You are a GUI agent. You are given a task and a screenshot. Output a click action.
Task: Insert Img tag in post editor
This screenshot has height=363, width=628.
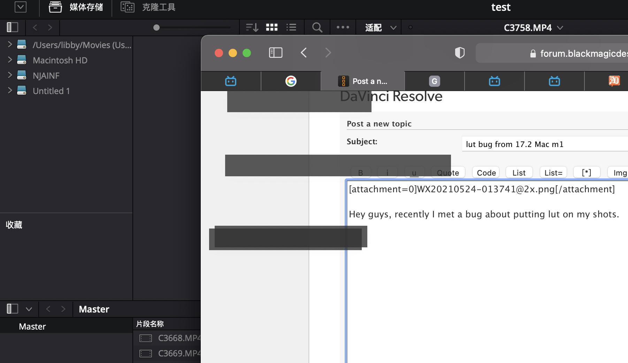(x=619, y=173)
